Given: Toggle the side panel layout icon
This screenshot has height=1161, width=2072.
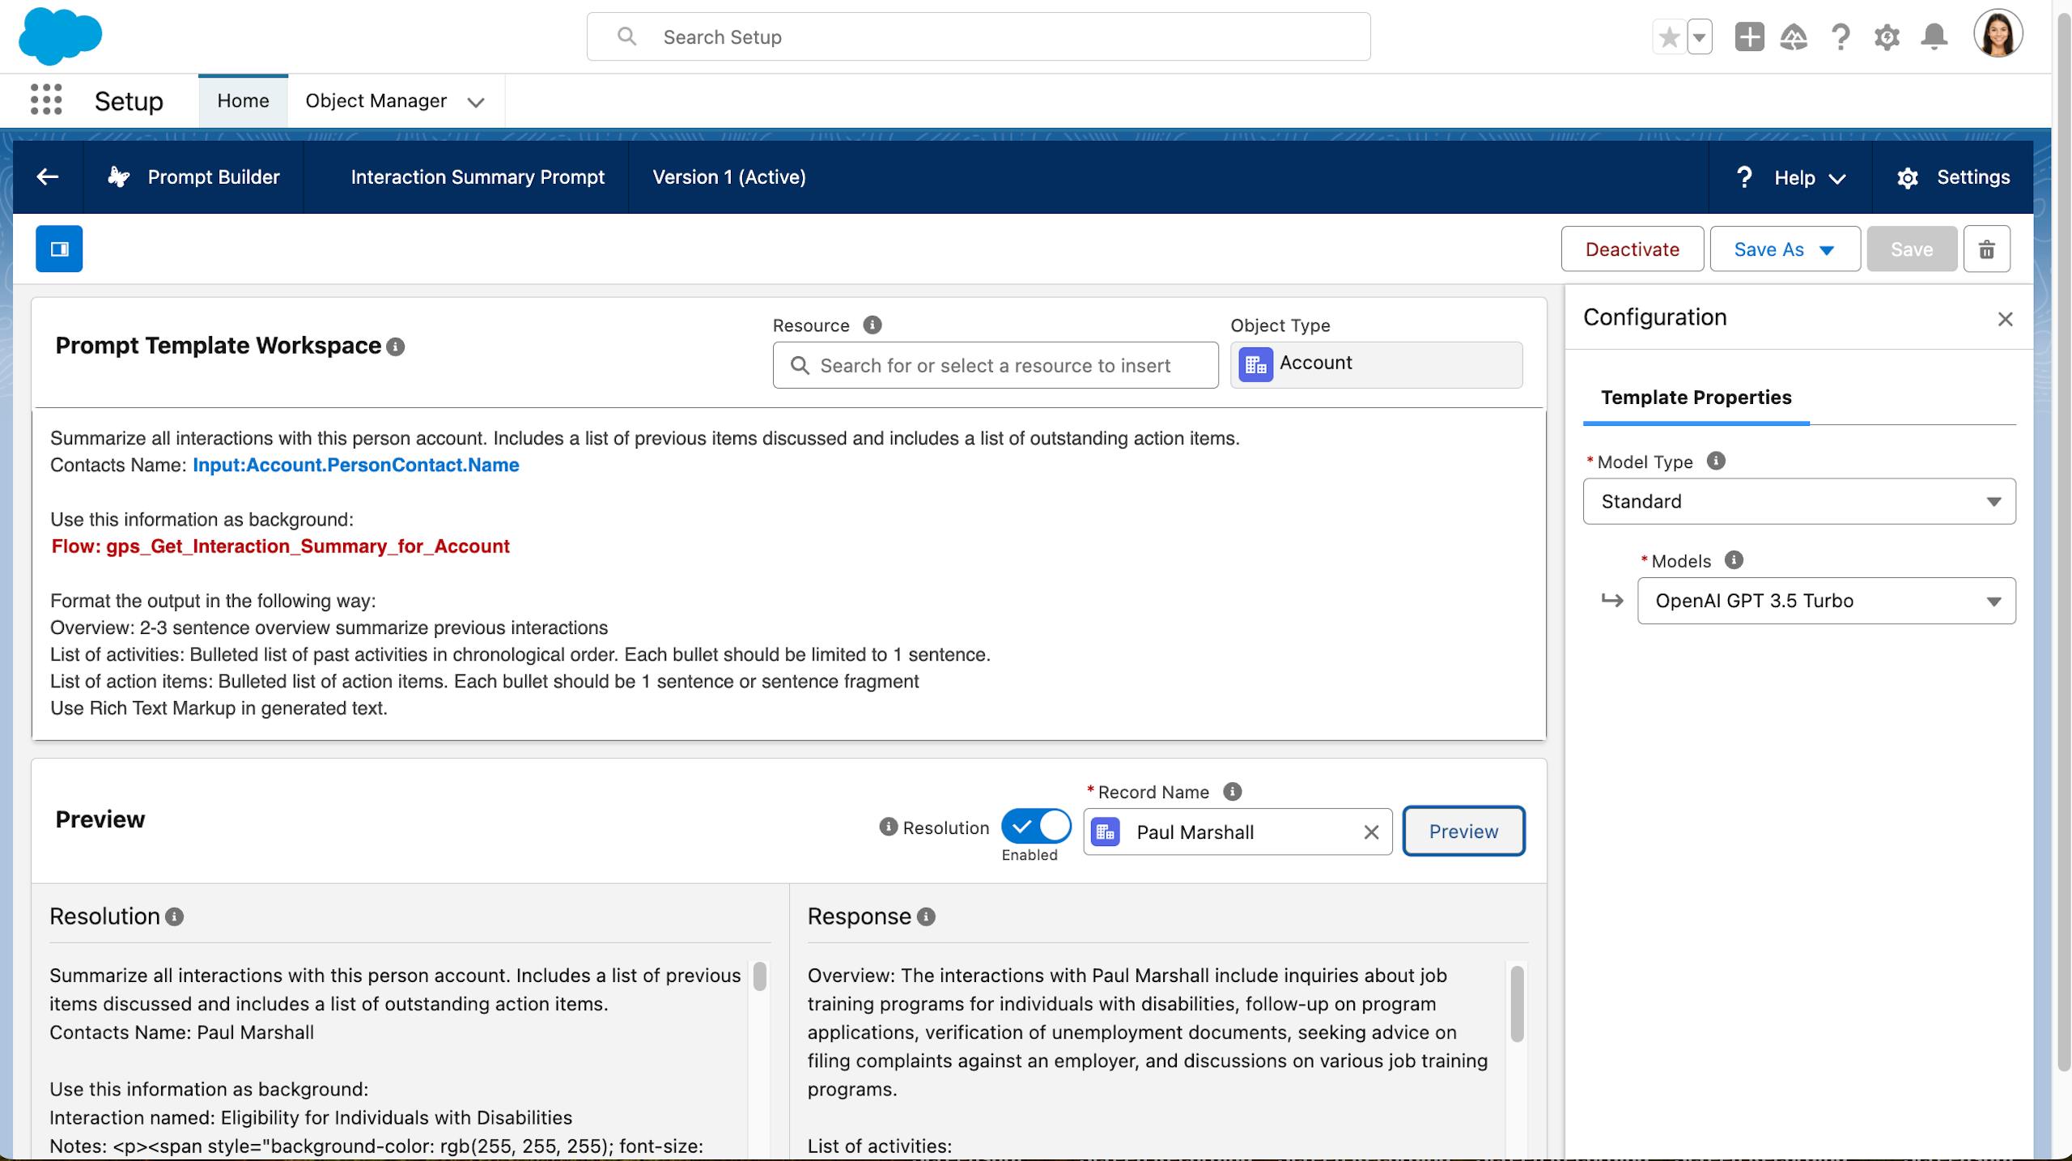Looking at the screenshot, I should [59, 249].
